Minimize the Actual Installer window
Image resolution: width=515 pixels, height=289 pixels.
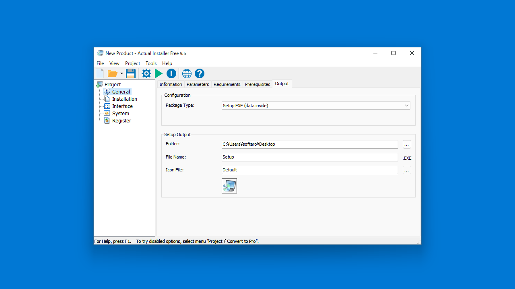[x=375, y=53]
